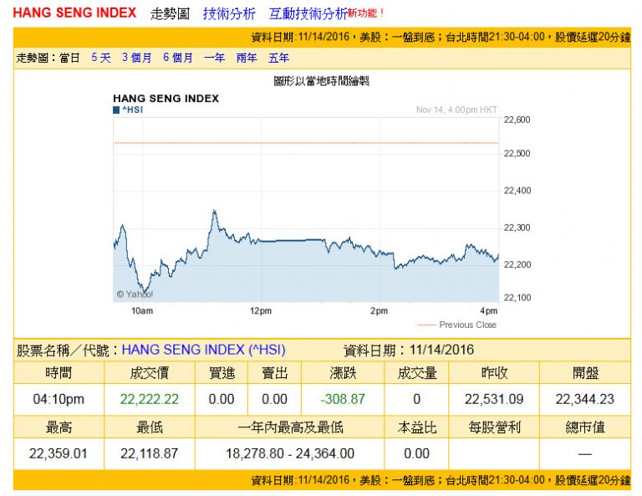642x496 pixels.
Task: Click the 一年內最高及最低 header cell
Action: [290, 427]
